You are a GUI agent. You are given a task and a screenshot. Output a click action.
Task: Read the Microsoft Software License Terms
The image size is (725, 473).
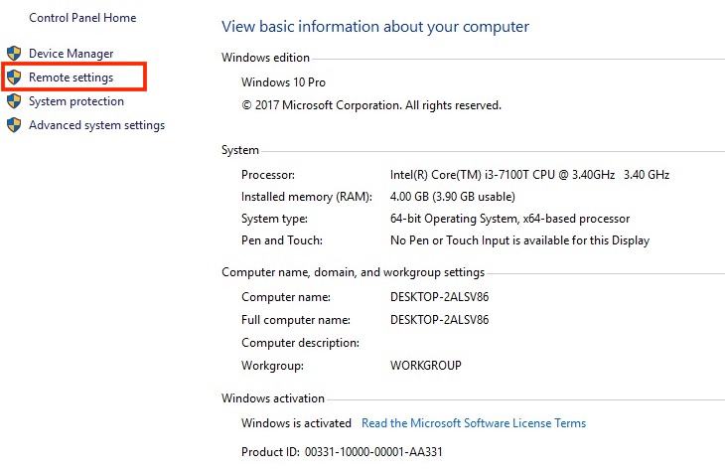[474, 423]
